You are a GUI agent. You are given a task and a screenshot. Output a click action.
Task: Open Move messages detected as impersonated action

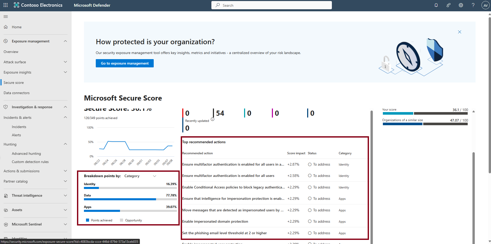point(233,210)
